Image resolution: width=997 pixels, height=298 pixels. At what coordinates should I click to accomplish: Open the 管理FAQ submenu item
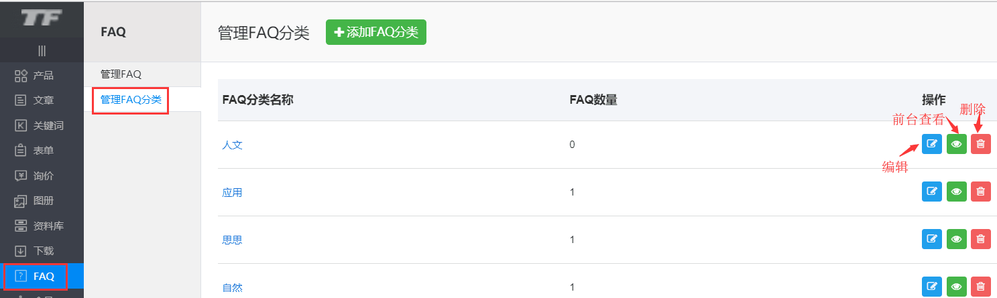(121, 74)
